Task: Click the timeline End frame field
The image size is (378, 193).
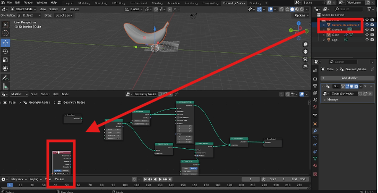Action: [x=298, y=179]
